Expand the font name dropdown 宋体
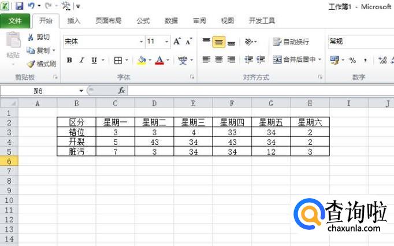394x246 pixels. (142, 42)
